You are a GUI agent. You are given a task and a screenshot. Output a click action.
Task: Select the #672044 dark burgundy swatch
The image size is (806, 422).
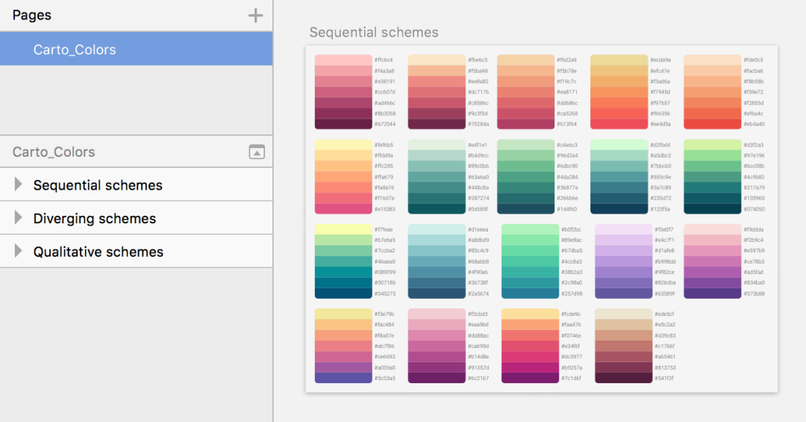pyautogui.click(x=343, y=124)
